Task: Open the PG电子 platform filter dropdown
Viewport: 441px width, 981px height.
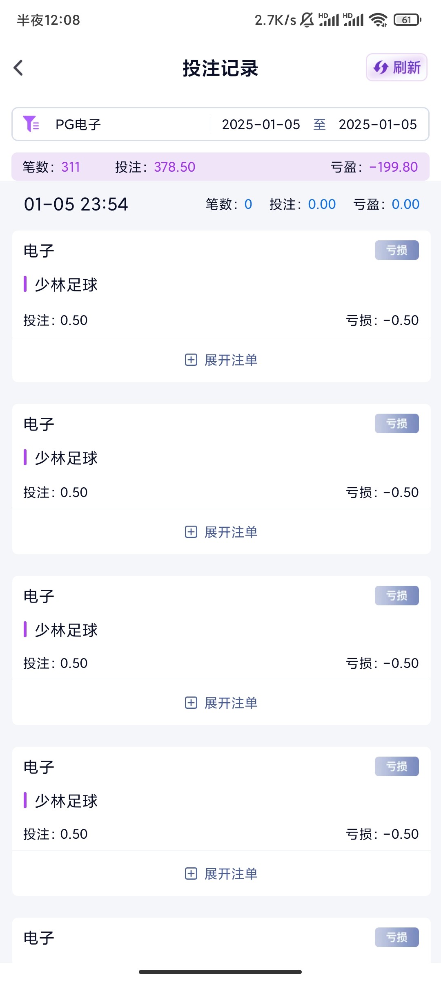Action: tap(78, 124)
